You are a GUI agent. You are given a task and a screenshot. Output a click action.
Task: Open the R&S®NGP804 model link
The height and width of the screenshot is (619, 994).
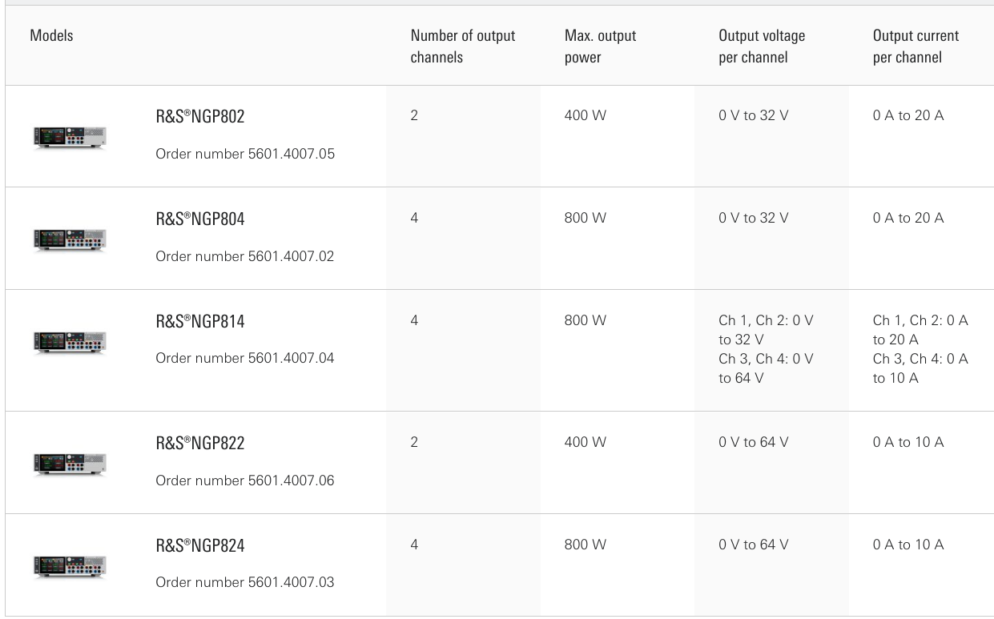click(200, 219)
